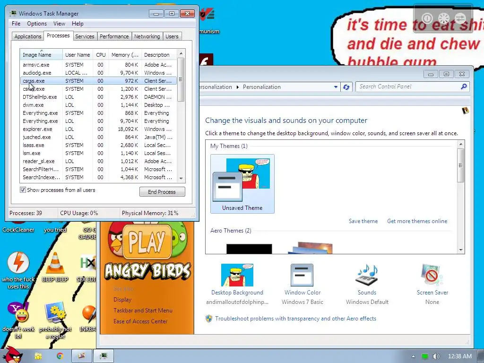Viewport: 484px width, 363px height.
Task: Select the jusched.exe process row
Action: point(98,137)
